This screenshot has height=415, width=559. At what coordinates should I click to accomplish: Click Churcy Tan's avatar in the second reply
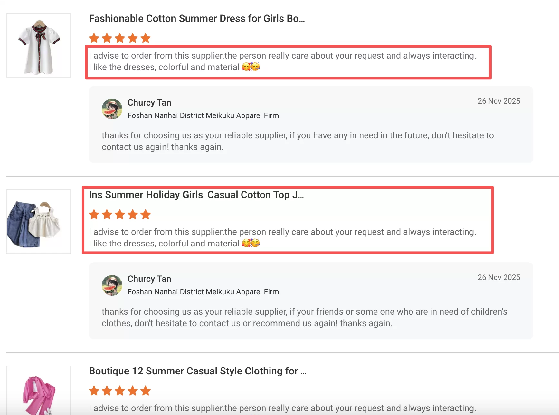[x=112, y=285]
